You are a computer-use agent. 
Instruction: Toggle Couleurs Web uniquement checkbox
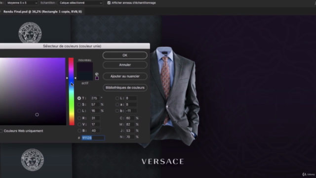coord(1,131)
